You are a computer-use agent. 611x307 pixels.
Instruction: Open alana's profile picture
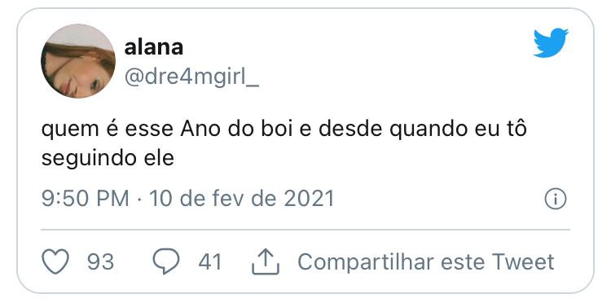78,61
